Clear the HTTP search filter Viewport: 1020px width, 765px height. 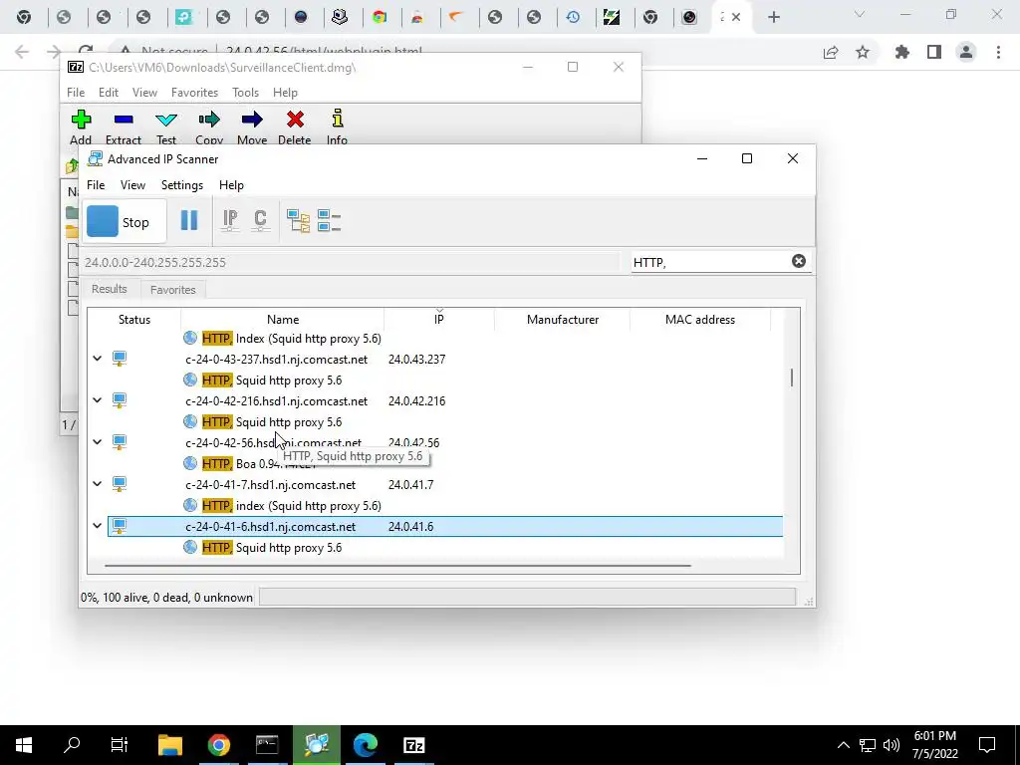coord(798,261)
